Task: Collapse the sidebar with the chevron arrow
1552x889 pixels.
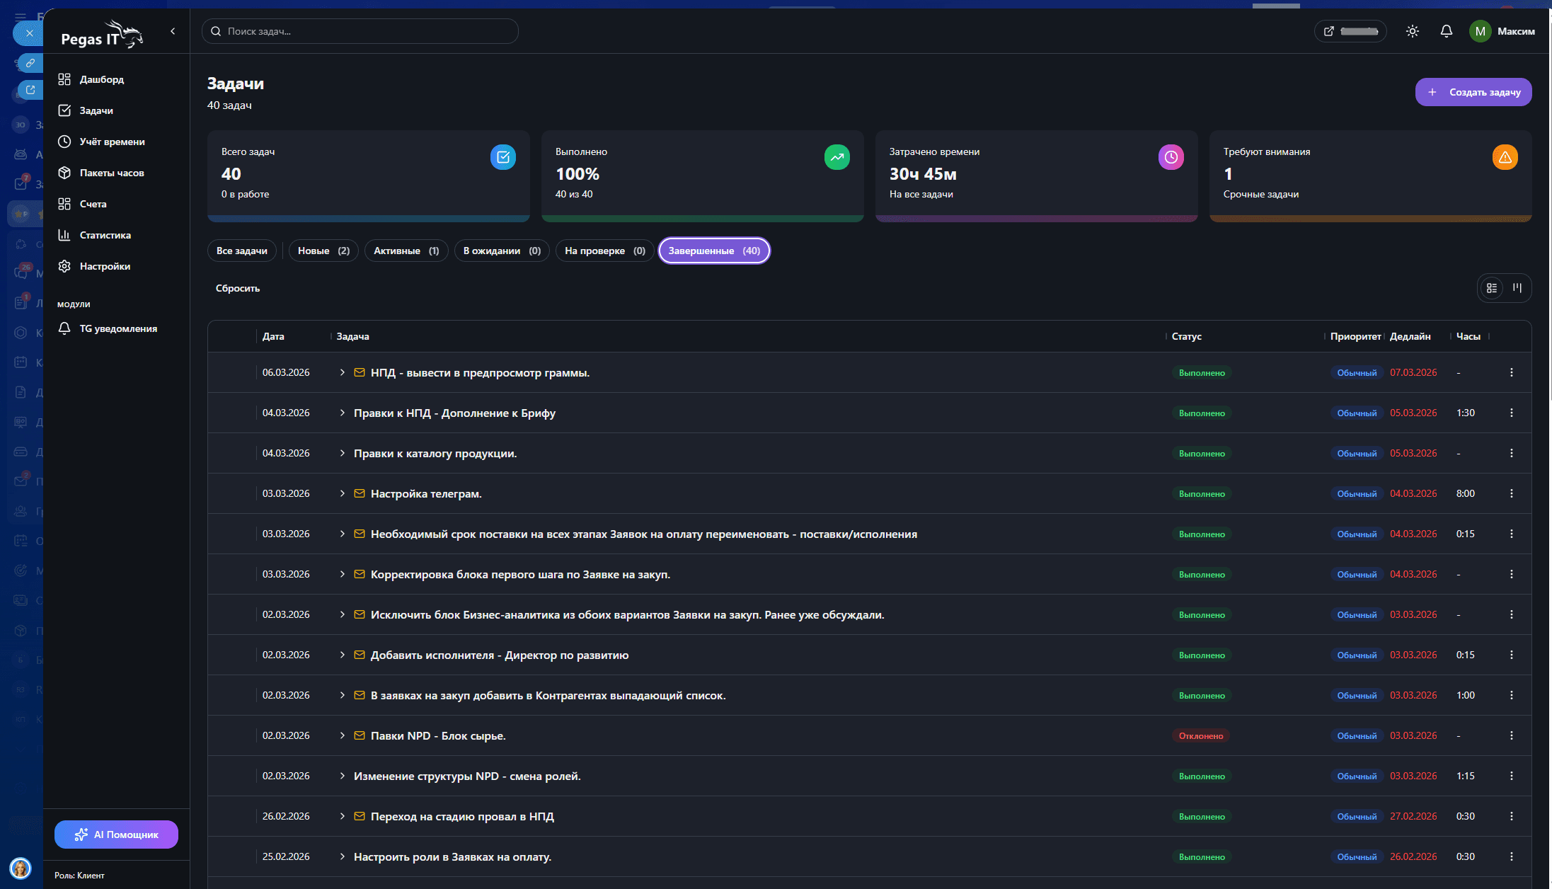Action: coord(173,31)
